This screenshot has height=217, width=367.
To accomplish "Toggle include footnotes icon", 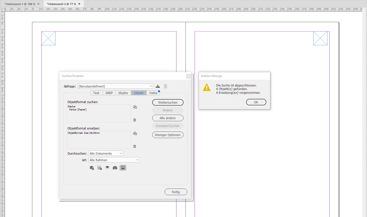I will (x=123, y=168).
